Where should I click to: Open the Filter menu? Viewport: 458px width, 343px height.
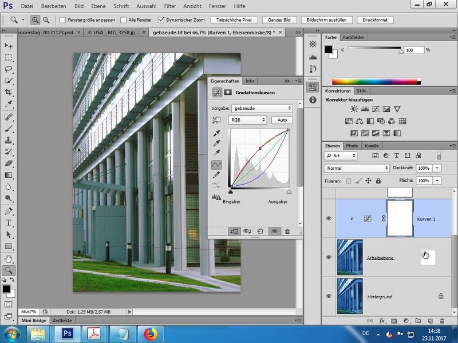click(x=170, y=5)
